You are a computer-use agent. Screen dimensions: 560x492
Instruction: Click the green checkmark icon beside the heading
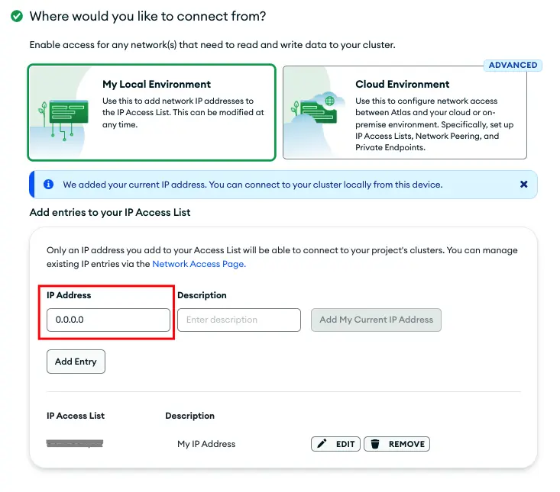pos(17,16)
